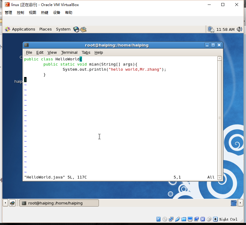246x225 pixels.
Task: Open the terminal Edit menu
Action: point(40,53)
